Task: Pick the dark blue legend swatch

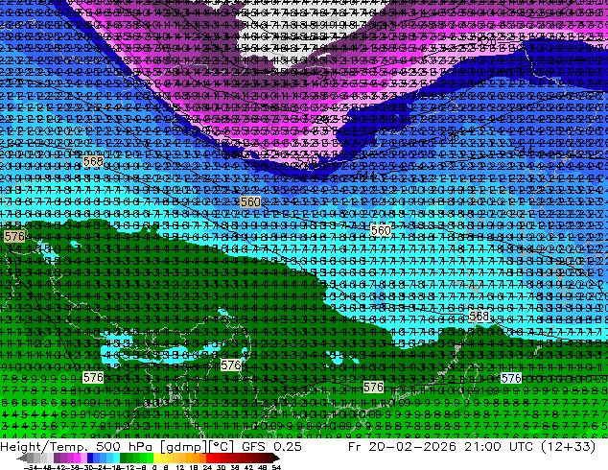Action: tap(90, 458)
